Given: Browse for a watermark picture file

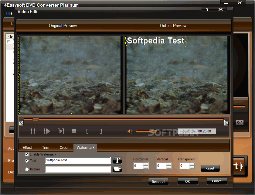Looking at the screenshot, I should [x=117, y=169].
